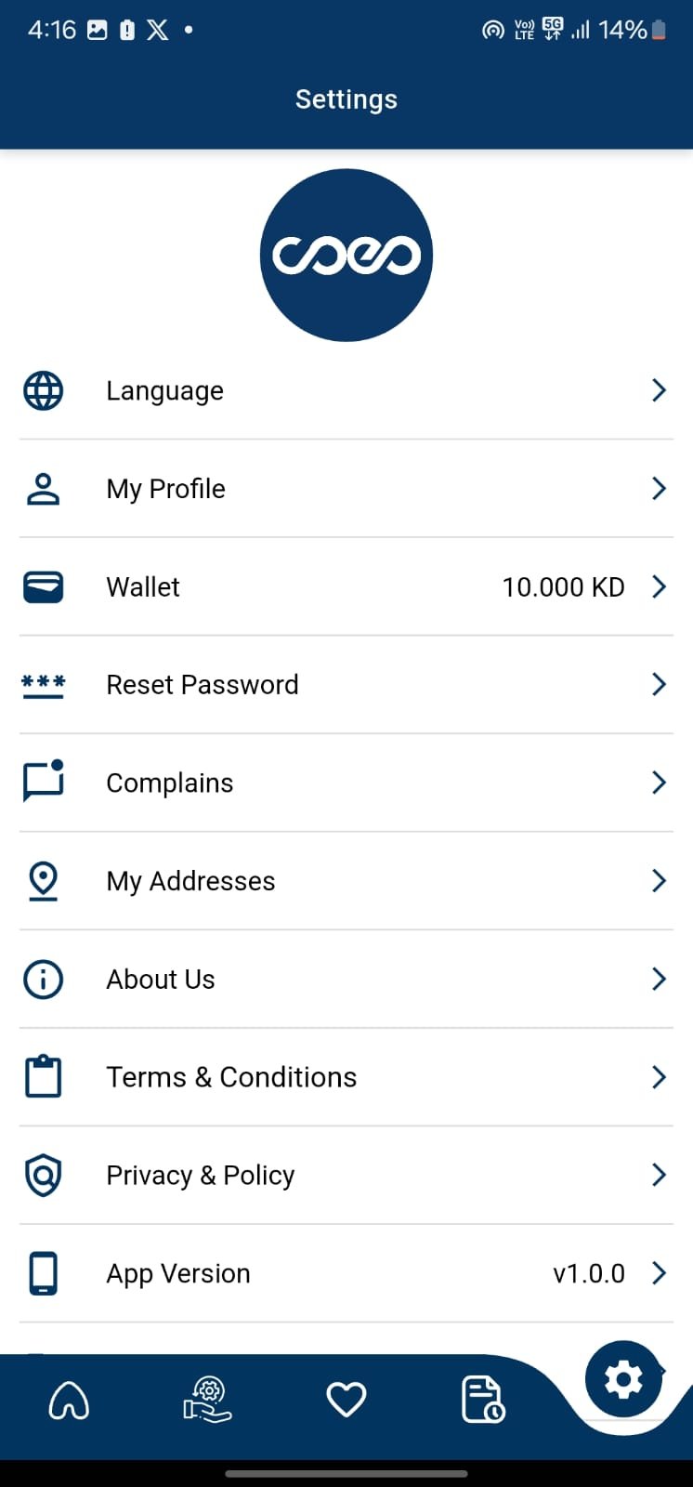Tap the location pin icon for My Addresses
Image resolution: width=693 pixels, height=1487 pixels.
coord(43,881)
